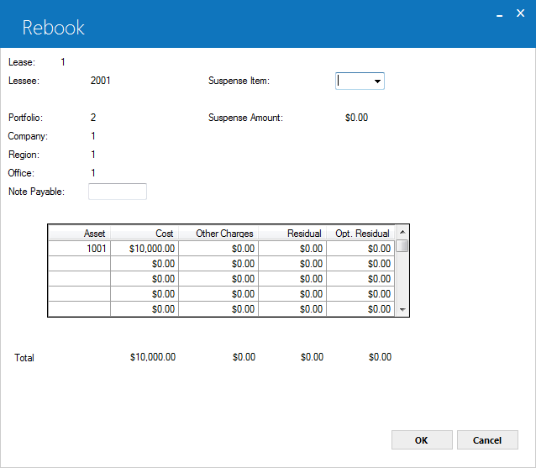The image size is (536, 468).
Task: Click the Office label
Action: 21,173
